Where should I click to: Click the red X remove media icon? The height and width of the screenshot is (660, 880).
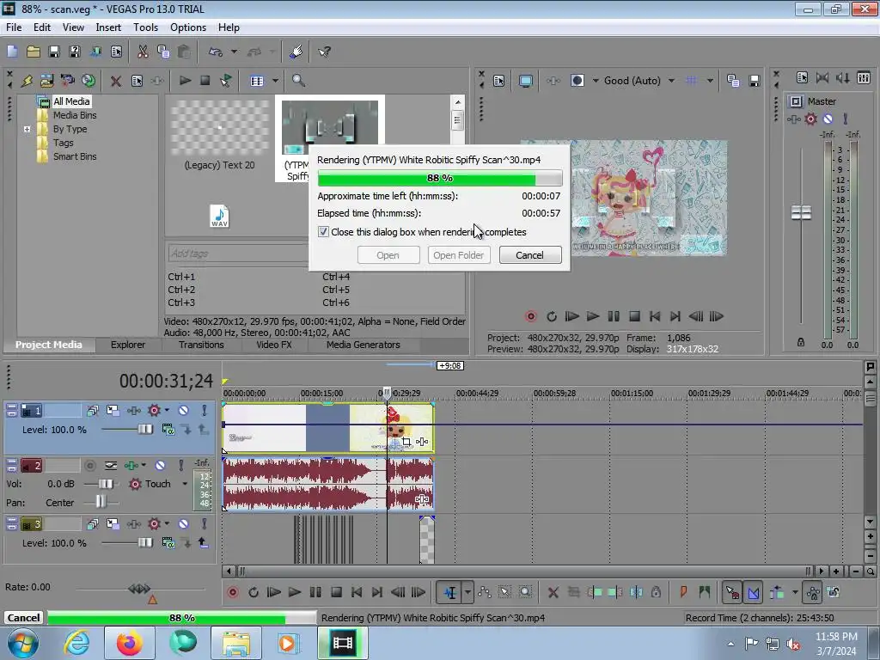(x=116, y=82)
